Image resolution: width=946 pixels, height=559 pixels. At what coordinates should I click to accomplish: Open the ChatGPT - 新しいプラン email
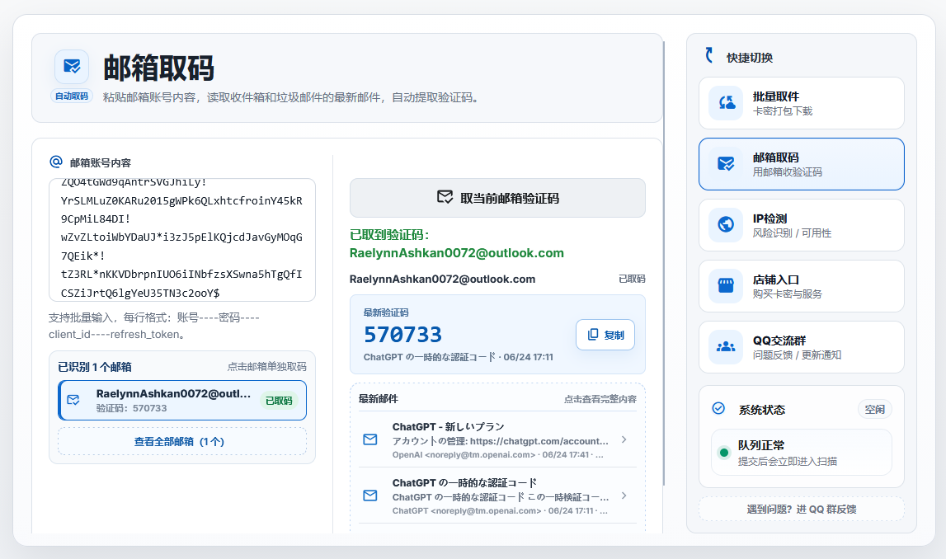tap(497, 439)
